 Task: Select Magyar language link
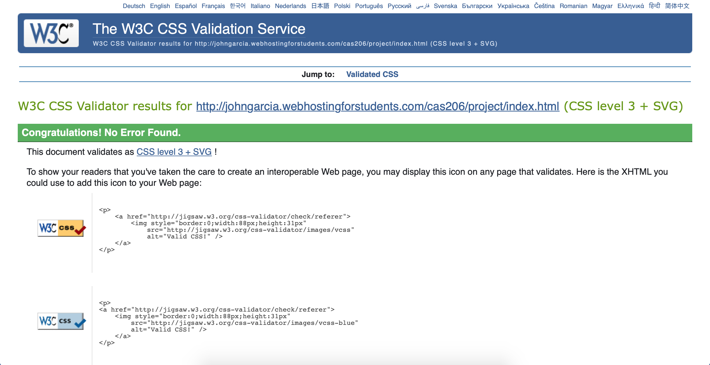602,6
